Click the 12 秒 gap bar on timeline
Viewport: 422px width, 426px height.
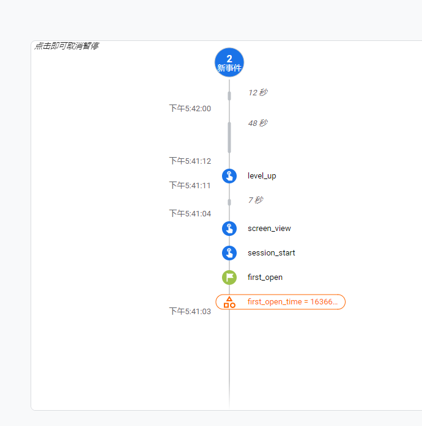229,95
